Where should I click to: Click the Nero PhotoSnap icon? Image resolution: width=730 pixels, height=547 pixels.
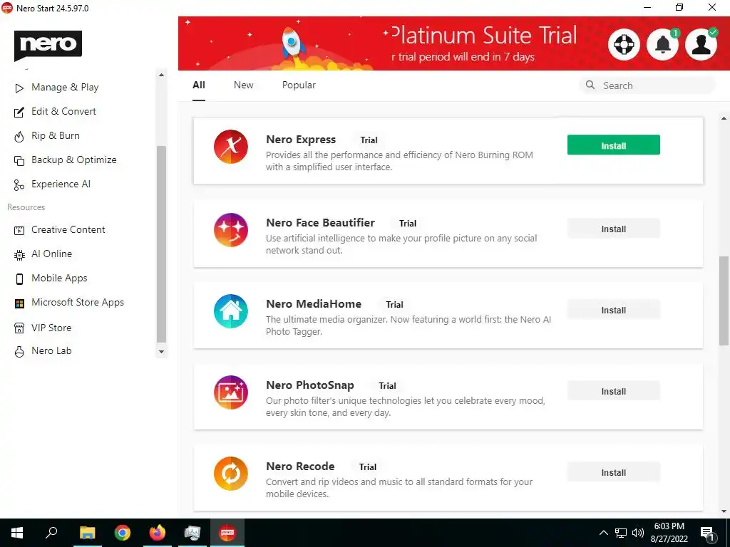[231, 392]
